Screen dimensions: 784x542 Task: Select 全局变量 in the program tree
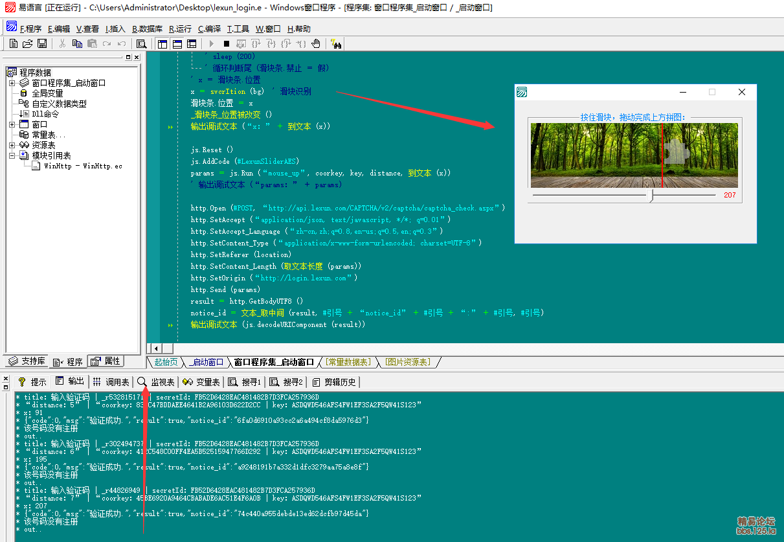[x=47, y=93]
